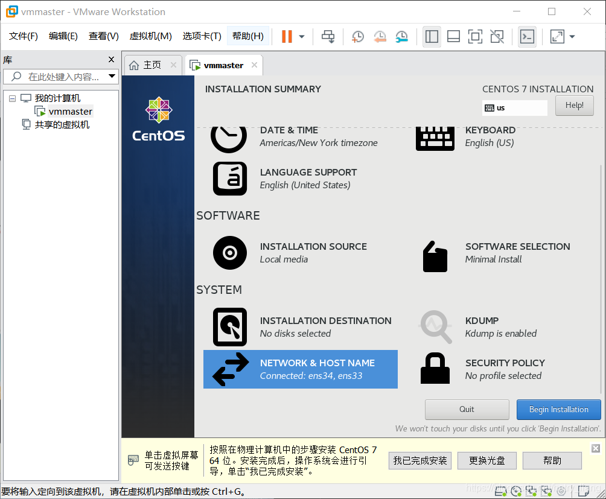Viewport: 606px width, 499px height.
Task: Open Installation Destination disk icon
Action: [230, 327]
